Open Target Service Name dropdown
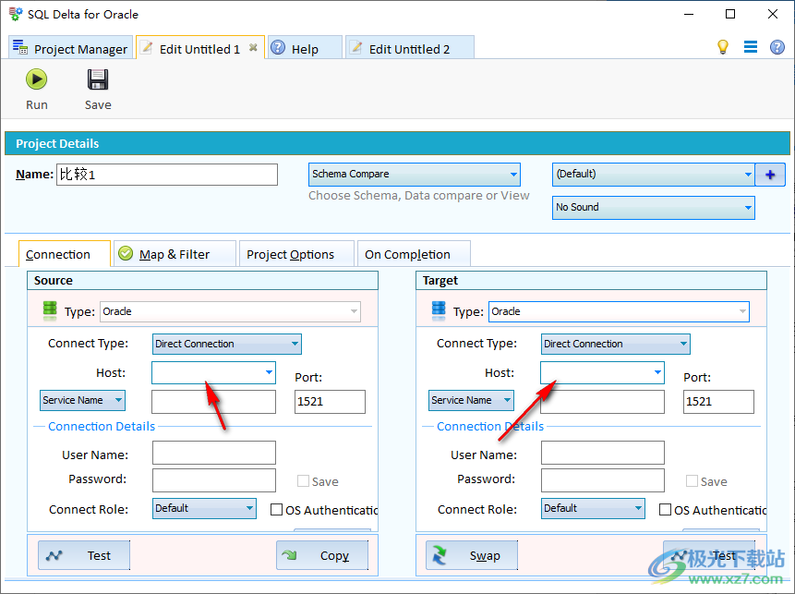The height and width of the screenshot is (594, 795). pos(471,400)
